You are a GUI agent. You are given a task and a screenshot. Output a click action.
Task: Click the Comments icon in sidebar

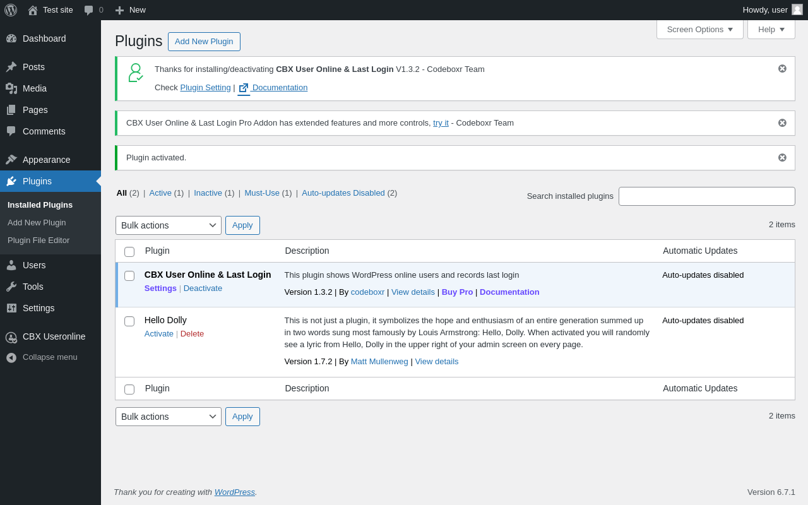(x=11, y=131)
